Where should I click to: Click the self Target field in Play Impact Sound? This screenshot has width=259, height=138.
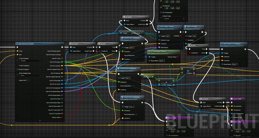[168, 36]
